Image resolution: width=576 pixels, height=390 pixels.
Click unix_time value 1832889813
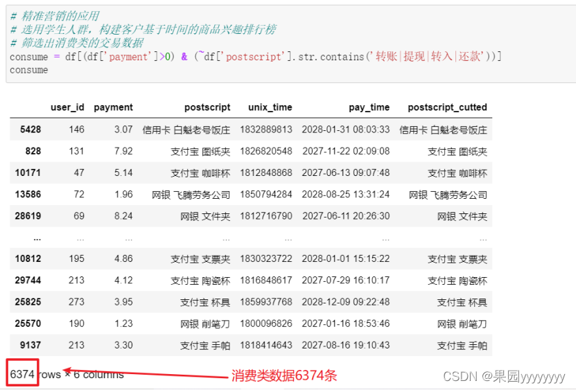(266, 130)
